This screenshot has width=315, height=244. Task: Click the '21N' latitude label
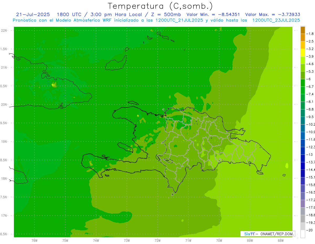coord(4,68)
